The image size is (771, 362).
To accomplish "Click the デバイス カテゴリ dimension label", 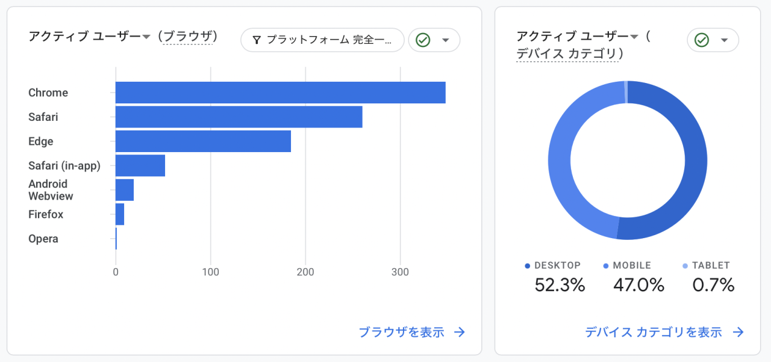I will click(567, 54).
